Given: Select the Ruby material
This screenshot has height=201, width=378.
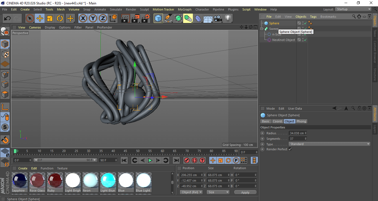Looking at the screenshot, I should click(x=55, y=182).
